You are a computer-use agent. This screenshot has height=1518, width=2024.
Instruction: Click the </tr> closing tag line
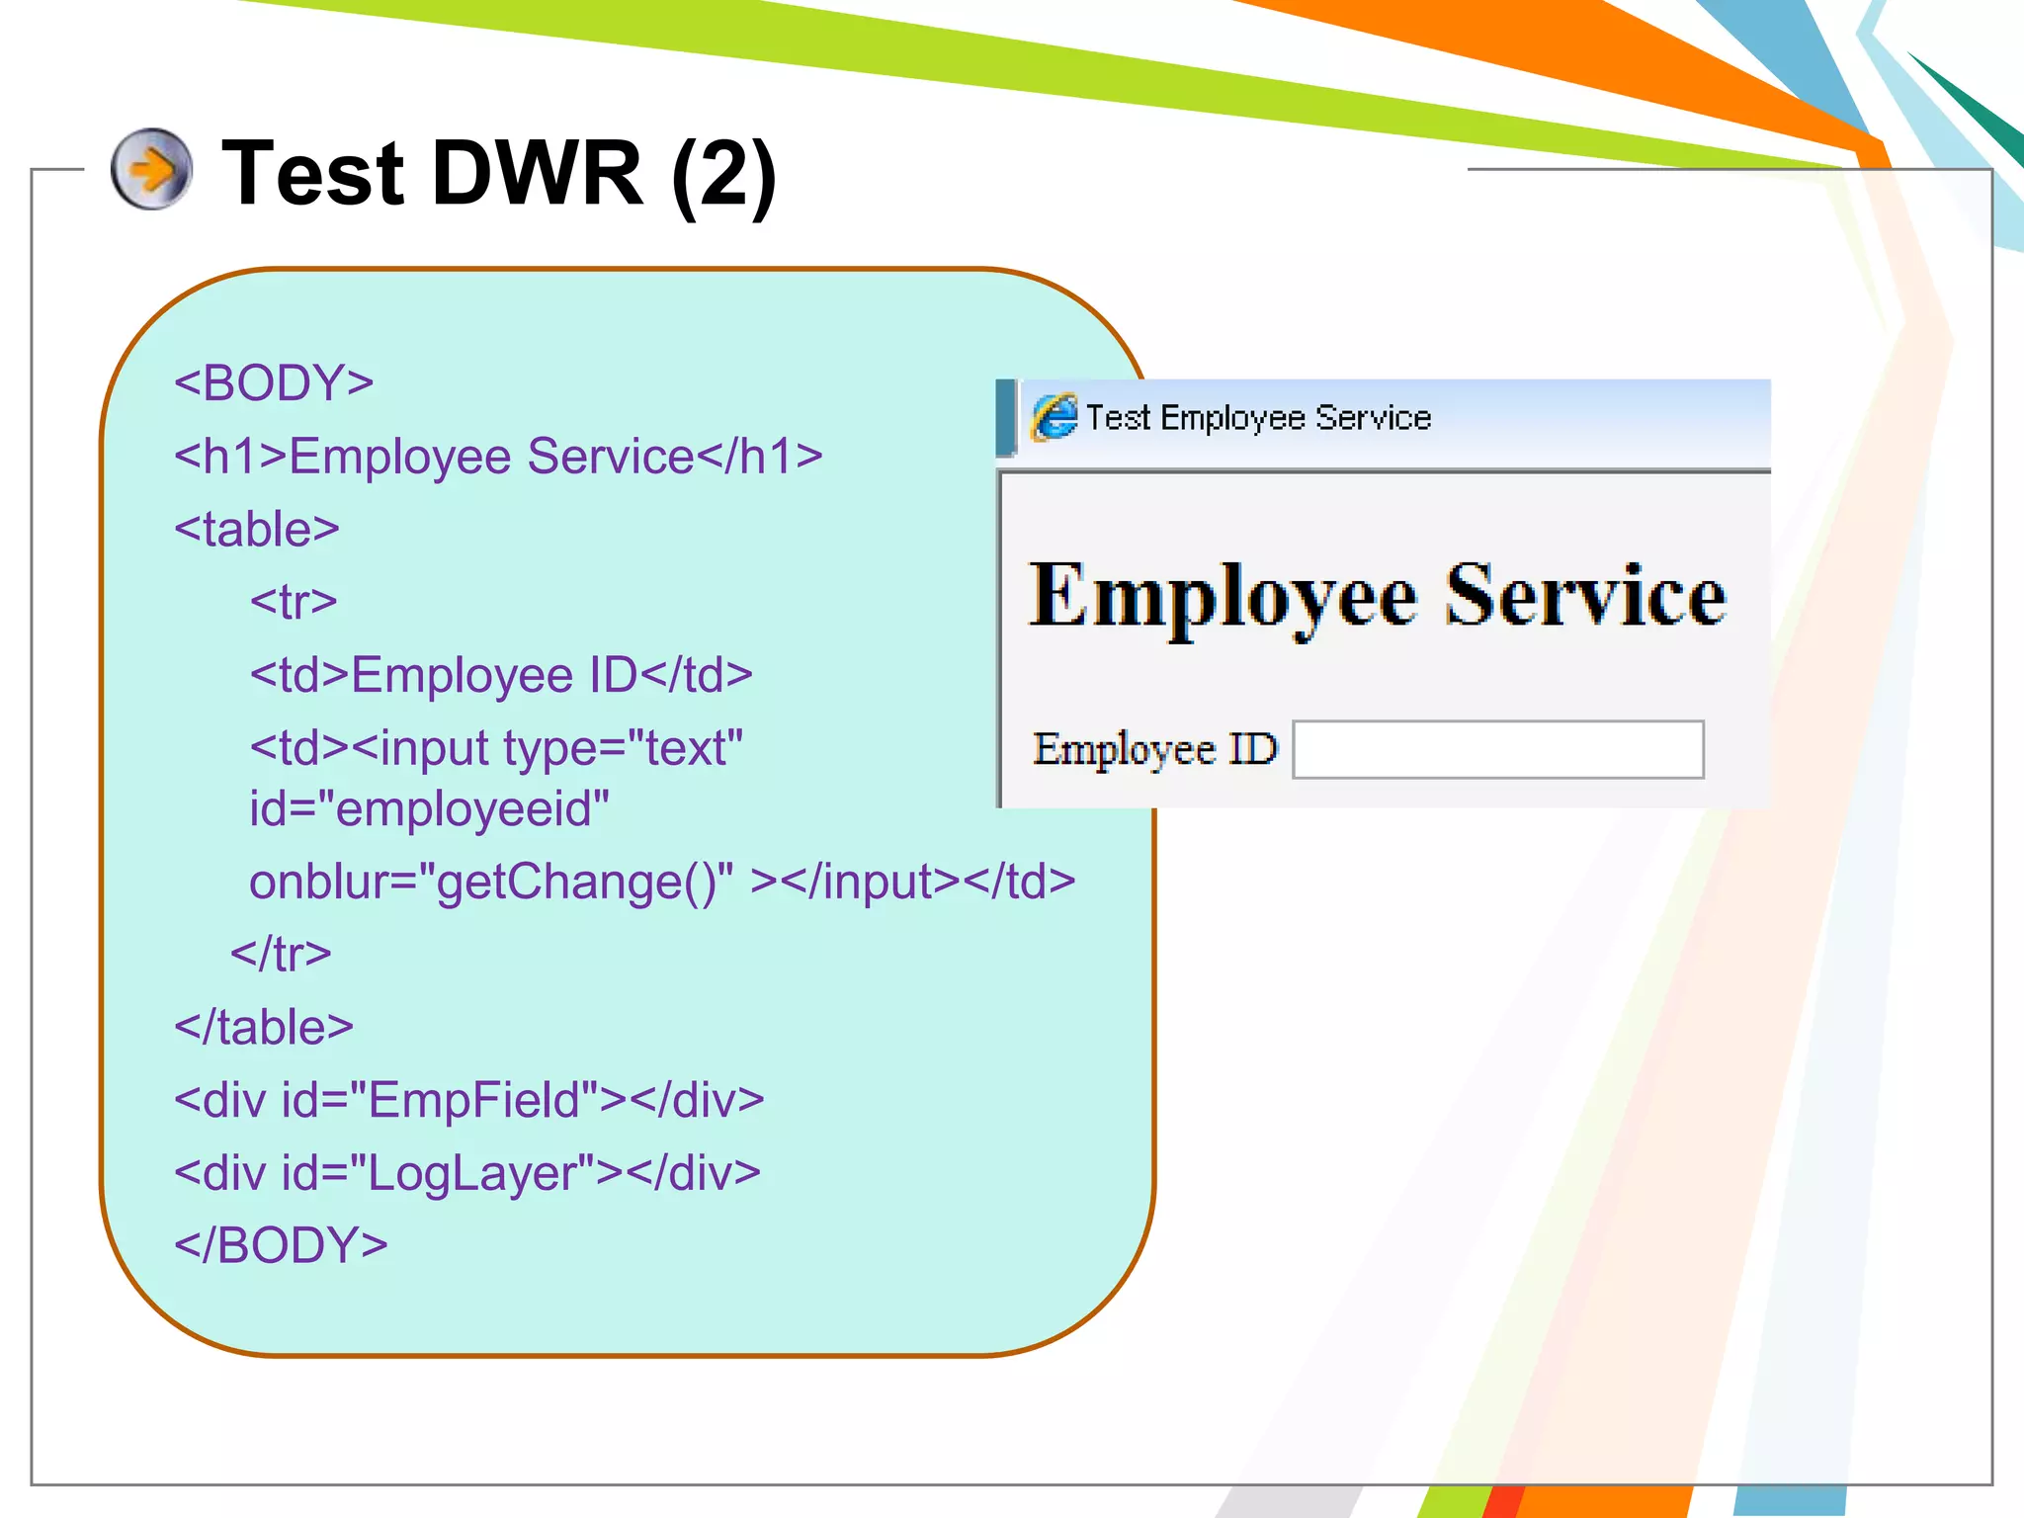point(281,954)
